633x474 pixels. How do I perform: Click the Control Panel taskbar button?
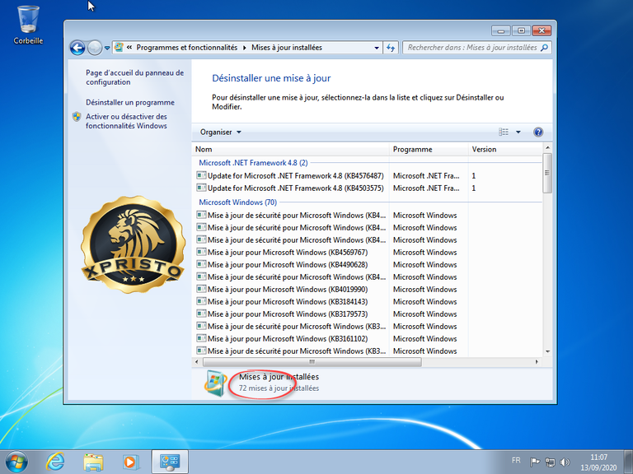pyautogui.click(x=170, y=462)
